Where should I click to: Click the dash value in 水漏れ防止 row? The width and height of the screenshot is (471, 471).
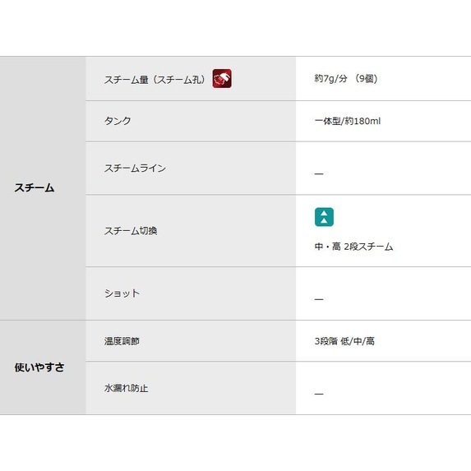point(319,394)
